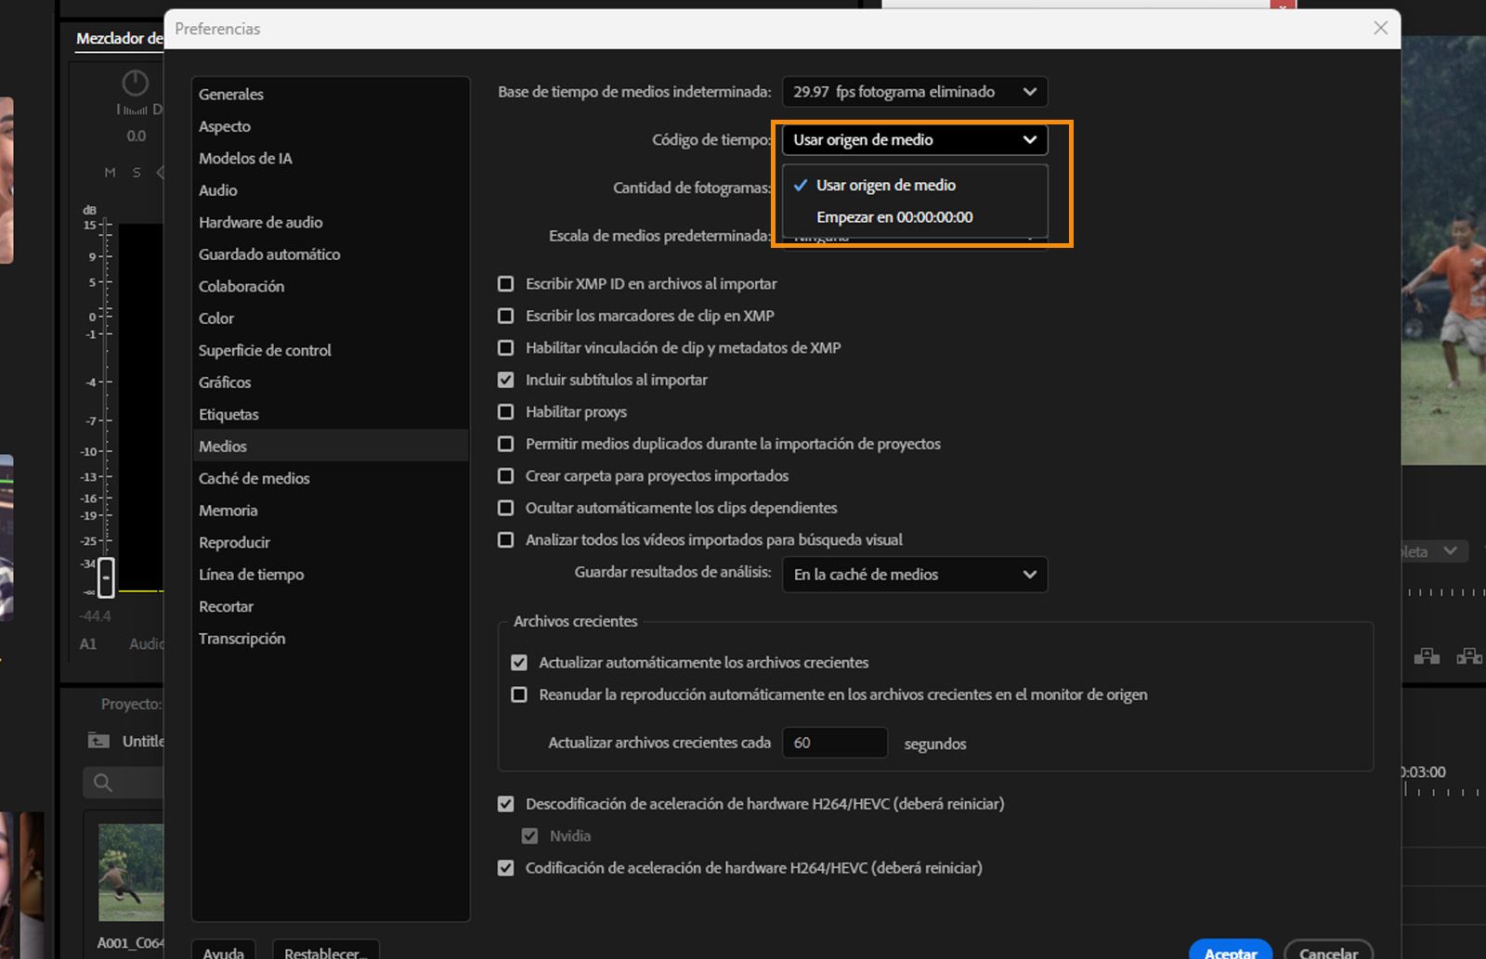1486x959 pixels.
Task: Open the En la caché de medios dropdown
Action: click(914, 575)
